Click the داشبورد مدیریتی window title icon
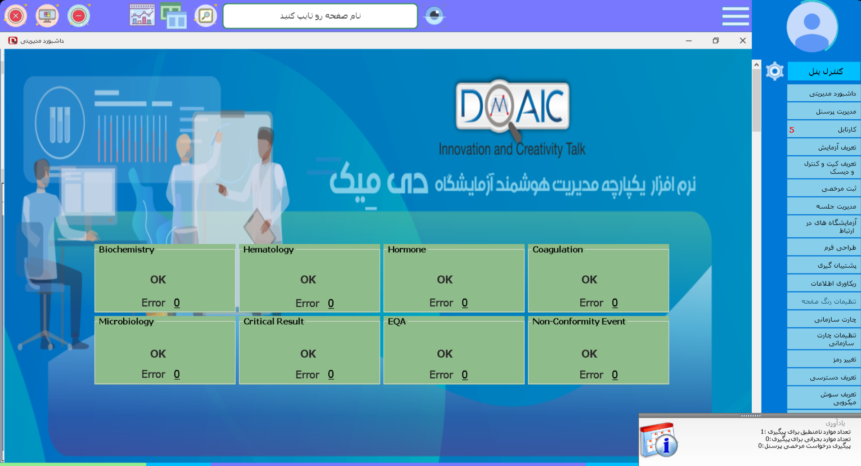The height and width of the screenshot is (466, 861). point(13,40)
